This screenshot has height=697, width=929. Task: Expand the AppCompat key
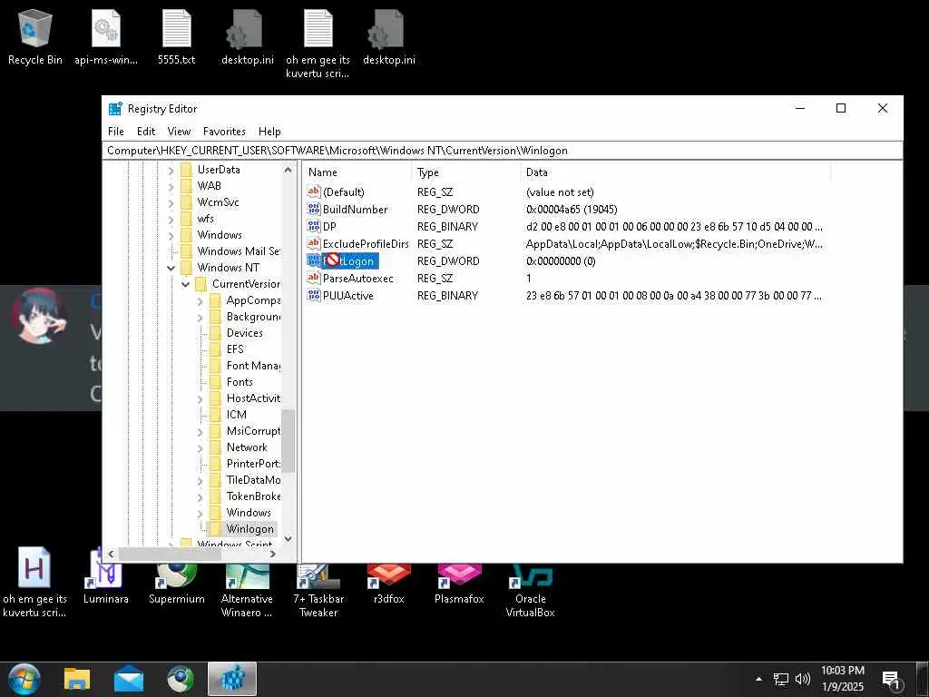(x=200, y=301)
